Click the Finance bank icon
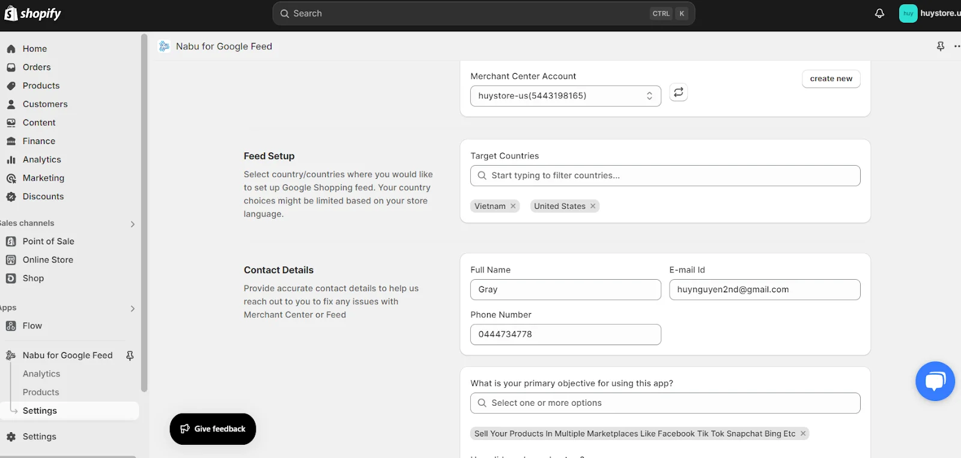The height and width of the screenshot is (458, 961). (11, 141)
